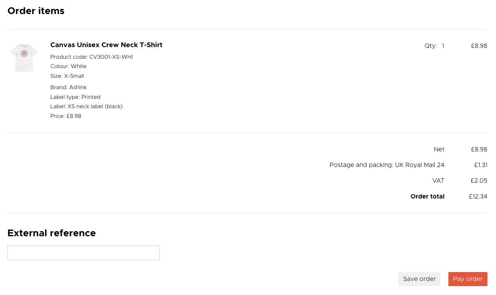
Task: Select the Canvas Unisex Crew Neck T-Shirt title
Action: click(x=106, y=45)
